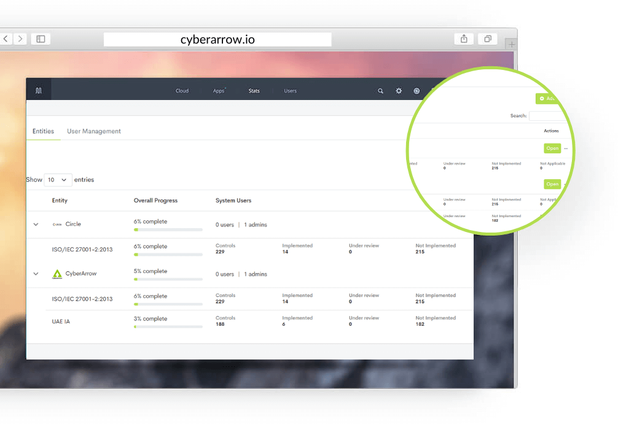Sort by System Users column header
Screen dimensions: 618x424
[233, 201]
